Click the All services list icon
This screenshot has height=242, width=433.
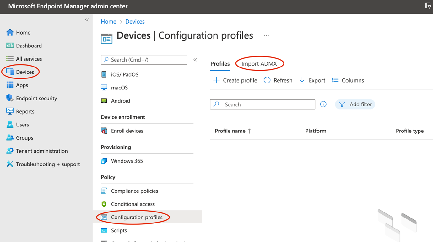pyautogui.click(x=10, y=59)
